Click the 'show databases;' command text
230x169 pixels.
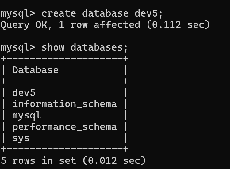(85, 47)
